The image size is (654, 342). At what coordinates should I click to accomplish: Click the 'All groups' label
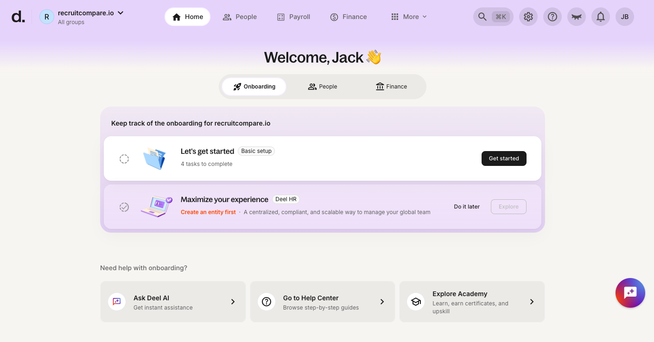point(71,22)
